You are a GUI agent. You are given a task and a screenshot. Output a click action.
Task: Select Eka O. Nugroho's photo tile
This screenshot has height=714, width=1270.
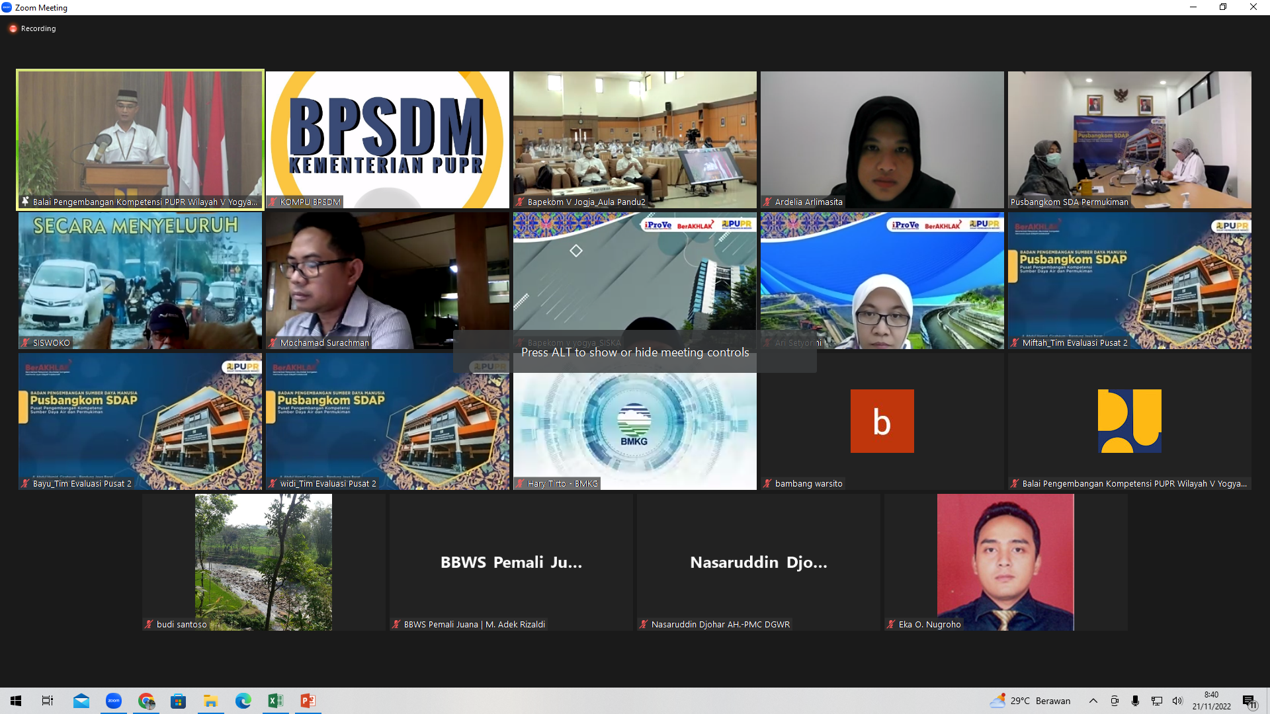1006,562
